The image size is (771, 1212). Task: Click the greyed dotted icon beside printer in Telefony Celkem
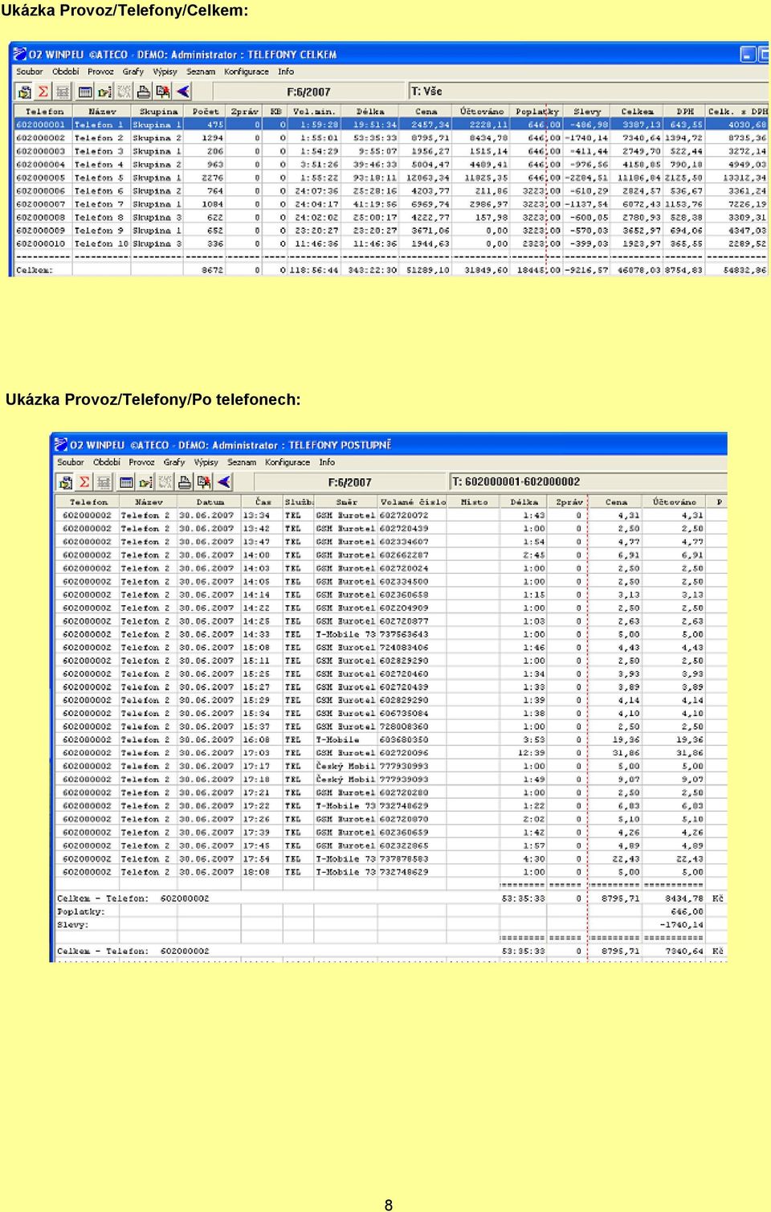(x=124, y=92)
